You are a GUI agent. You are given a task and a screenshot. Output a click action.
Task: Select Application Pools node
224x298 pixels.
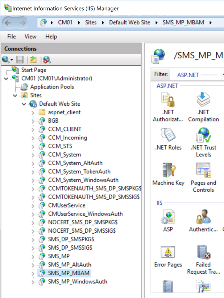tap(52, 87)
